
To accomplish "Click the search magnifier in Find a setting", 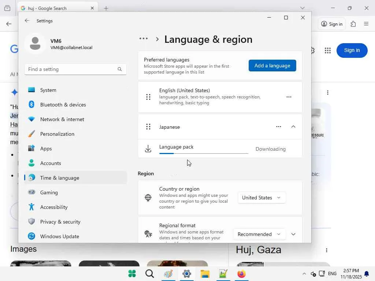I will tap(120, 69).
